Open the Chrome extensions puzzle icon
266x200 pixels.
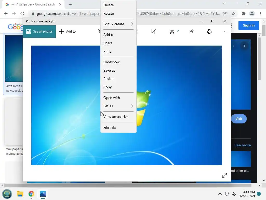[244, 14]
